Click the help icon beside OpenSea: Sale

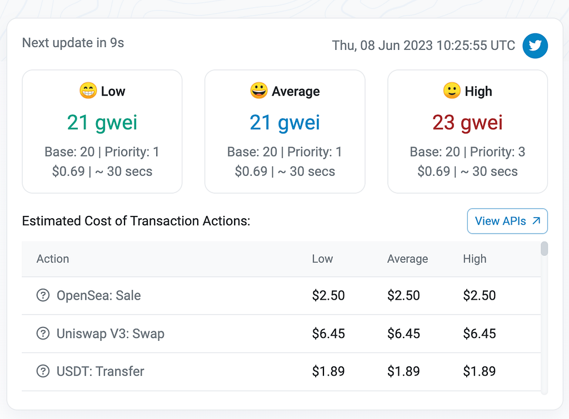43,295
